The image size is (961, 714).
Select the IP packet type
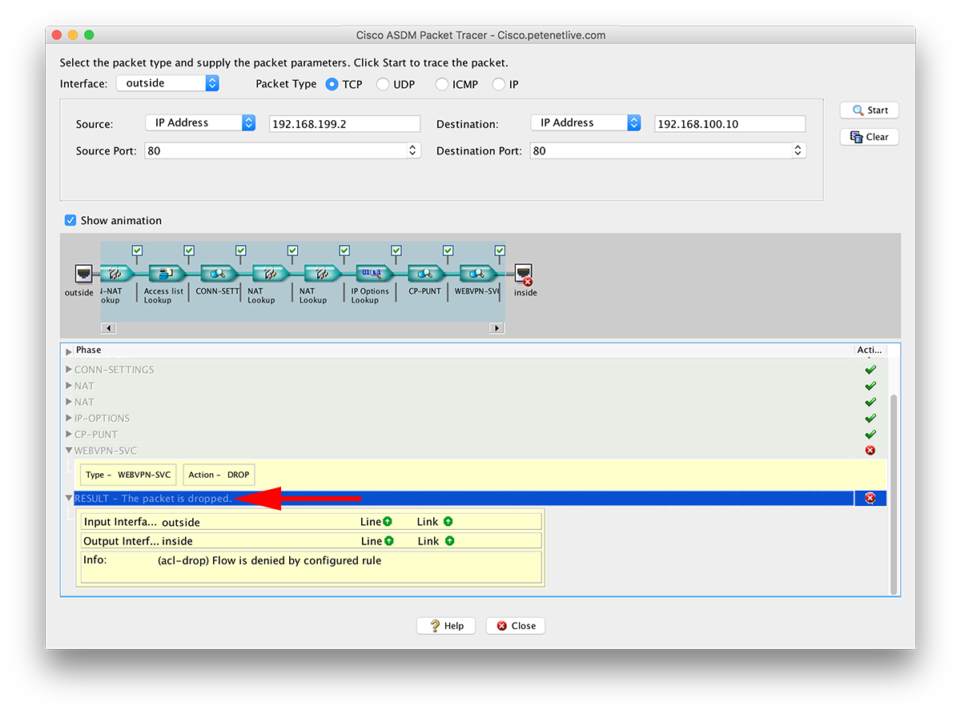click(499, 84)
